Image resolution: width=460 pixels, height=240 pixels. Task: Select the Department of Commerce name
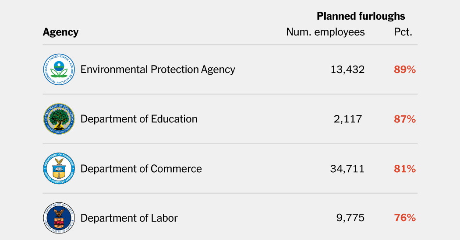141,169
